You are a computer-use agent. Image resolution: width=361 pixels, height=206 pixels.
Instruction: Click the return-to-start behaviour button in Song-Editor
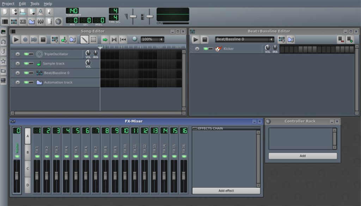click(x=123, y=40)
